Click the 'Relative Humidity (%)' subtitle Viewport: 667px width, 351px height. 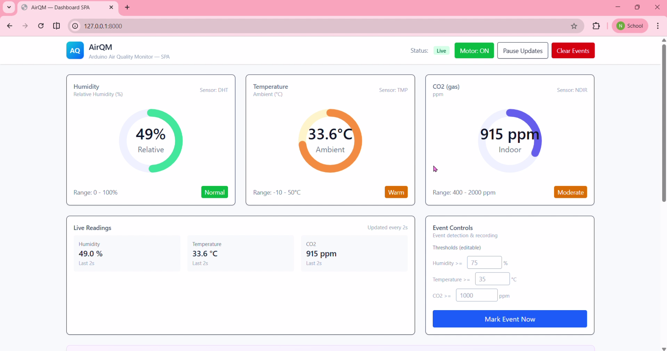click(98, 94)
